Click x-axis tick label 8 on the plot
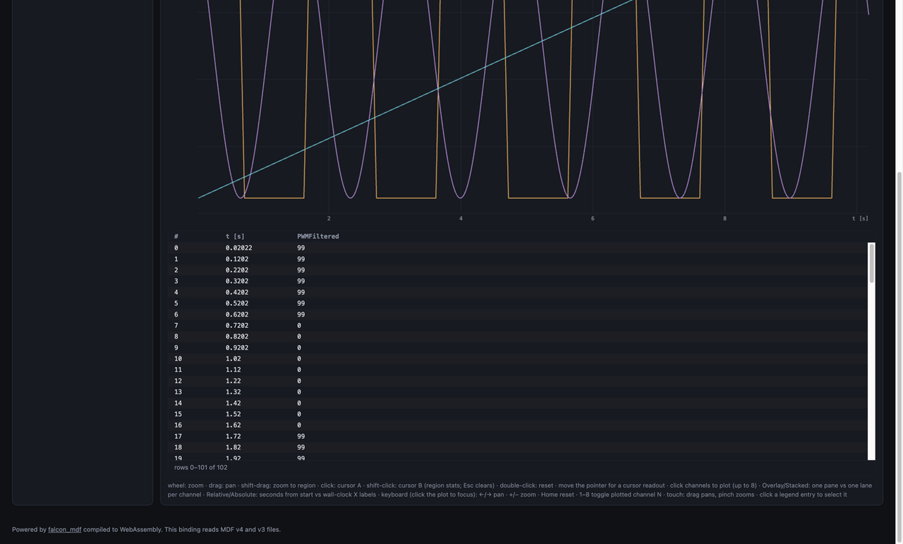Viewport: 903px width, 544px height. pyautogui.click(x=725, y=219)
